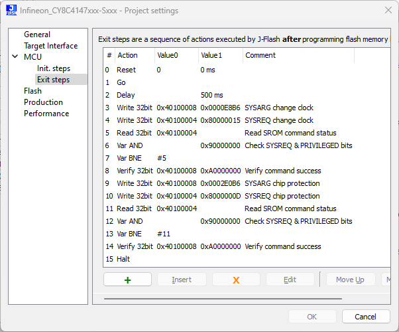
Task: Open Target Interface settings page
Action: point(50,46)
